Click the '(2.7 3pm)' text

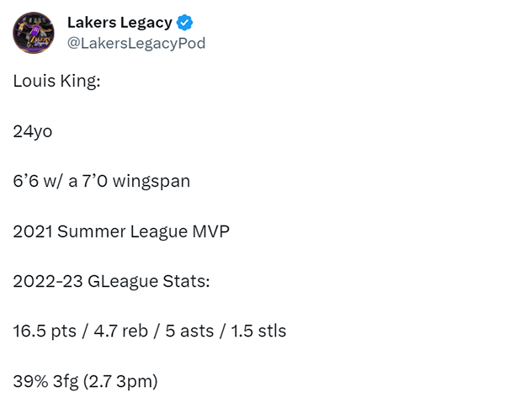pyautogui.click(x=120, y=381)
